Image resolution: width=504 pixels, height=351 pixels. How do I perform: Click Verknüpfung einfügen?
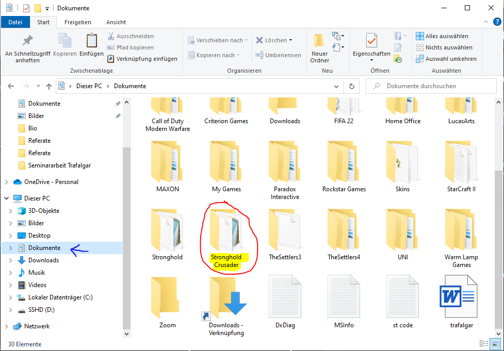pyautogui.click(x=142, y=59)
